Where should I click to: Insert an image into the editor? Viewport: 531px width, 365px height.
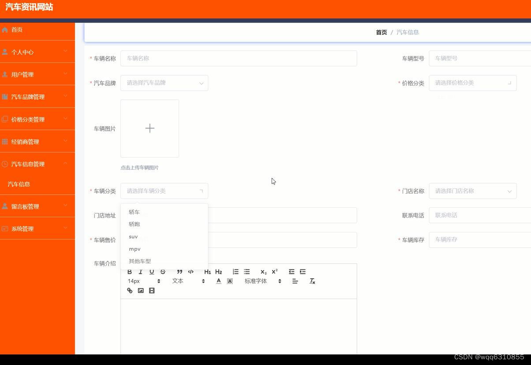click(x=141, y=291)
